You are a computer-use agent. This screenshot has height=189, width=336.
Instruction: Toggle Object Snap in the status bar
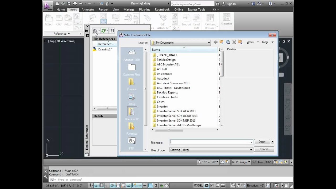point(118,185)
